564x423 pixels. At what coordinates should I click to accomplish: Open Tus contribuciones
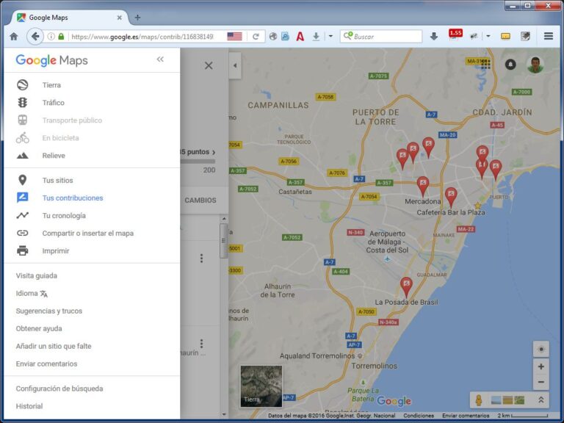tap(73, 198)
